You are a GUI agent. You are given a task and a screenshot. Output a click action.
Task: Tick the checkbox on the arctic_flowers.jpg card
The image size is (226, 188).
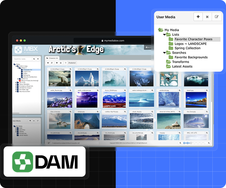(49, 91)
